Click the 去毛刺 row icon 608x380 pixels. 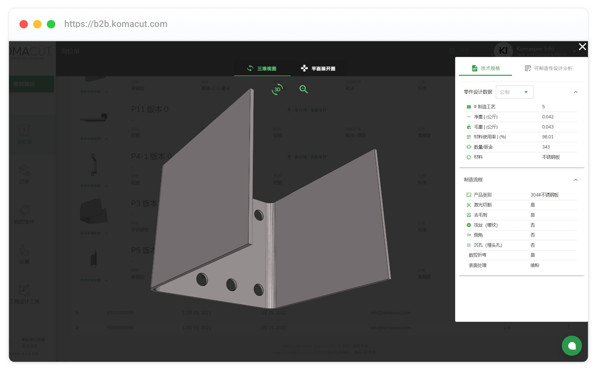(469, 215)
